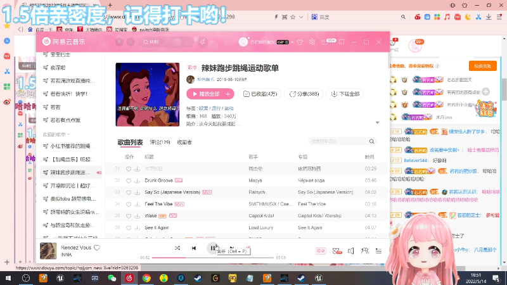507x285 pixels.
Task: Open artist INNA in player bar
Action: (67, 255)
